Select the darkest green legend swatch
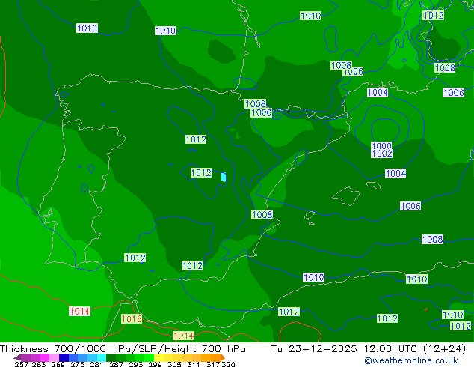474x367 pixels. tap(111, 357)
